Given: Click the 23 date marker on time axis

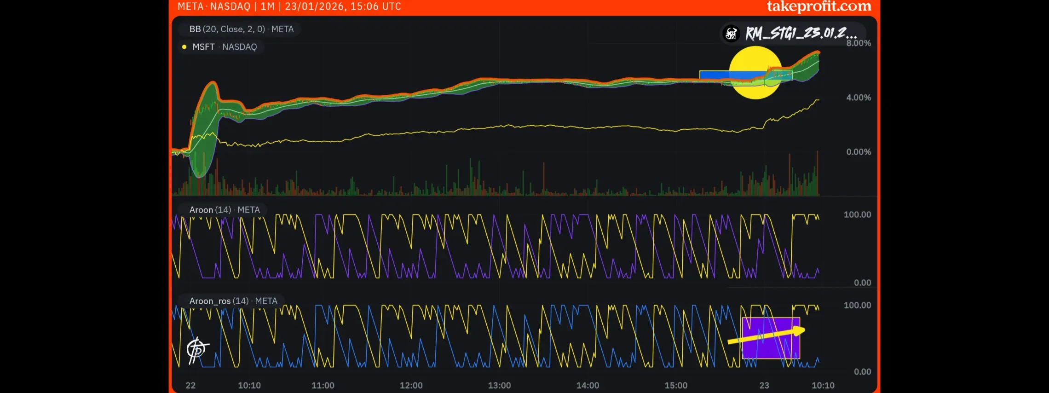Looking at the screenshot, I should [764, 386].
